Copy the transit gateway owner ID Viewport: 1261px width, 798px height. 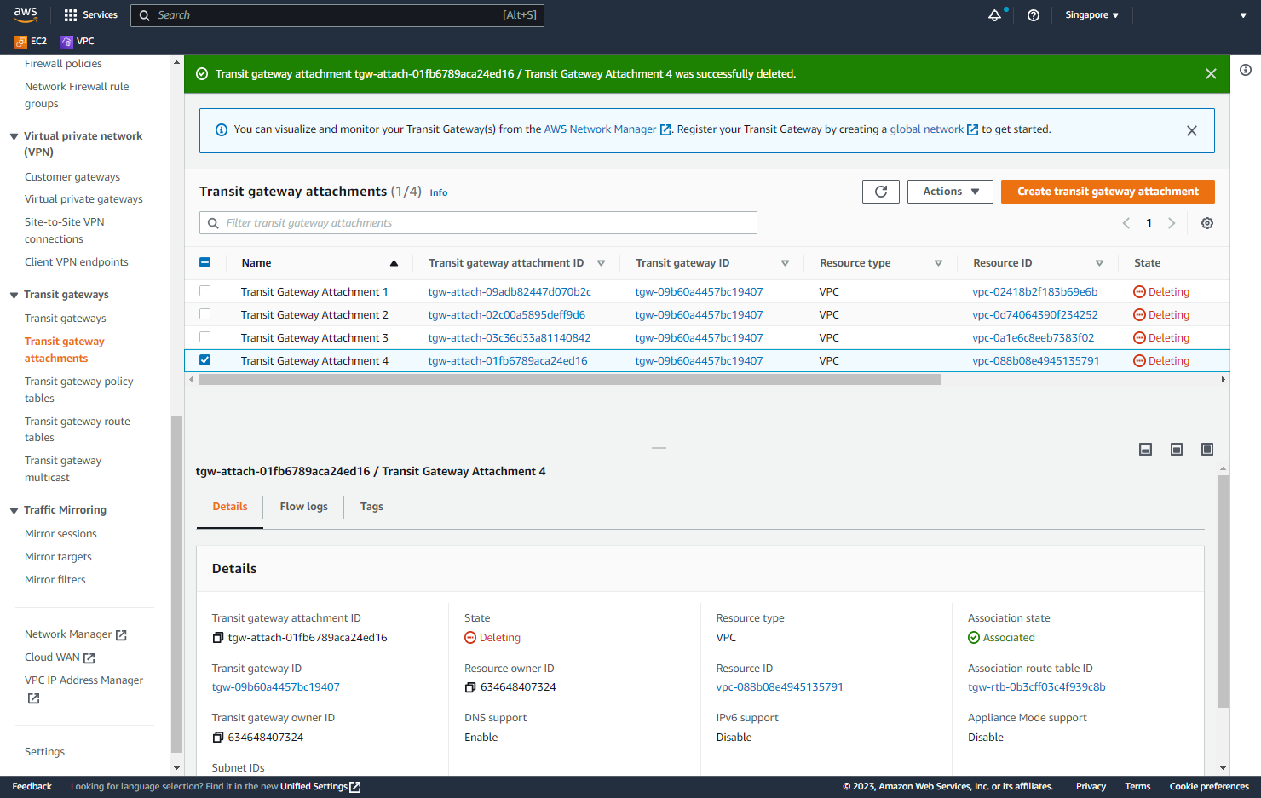(218, 738)
